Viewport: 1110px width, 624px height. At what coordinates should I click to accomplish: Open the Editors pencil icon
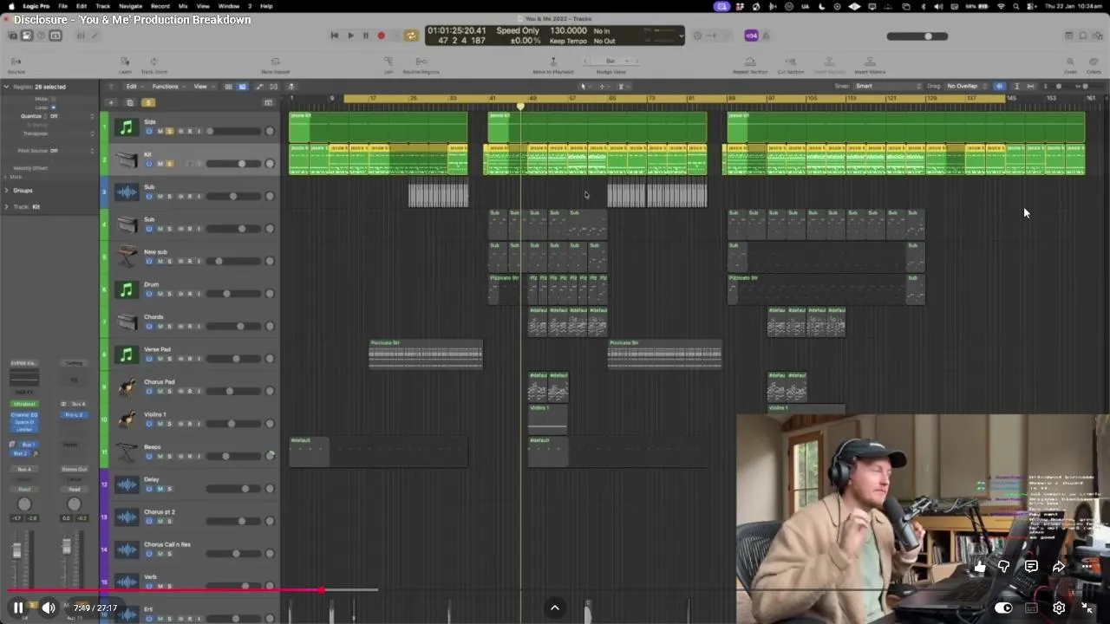pyautogui.click(x=95, y=36)
